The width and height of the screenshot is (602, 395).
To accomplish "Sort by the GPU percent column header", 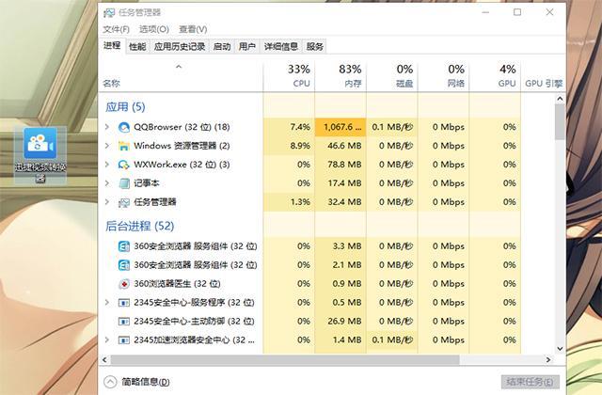I will [x=495, y=76].
